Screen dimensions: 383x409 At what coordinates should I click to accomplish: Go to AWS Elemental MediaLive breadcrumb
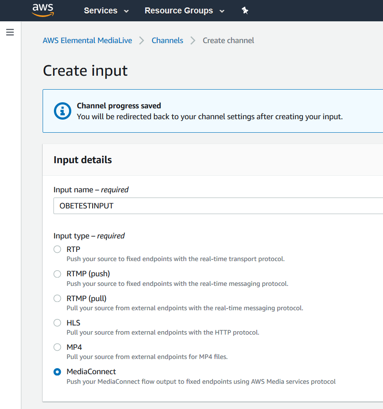click(87, 40)
